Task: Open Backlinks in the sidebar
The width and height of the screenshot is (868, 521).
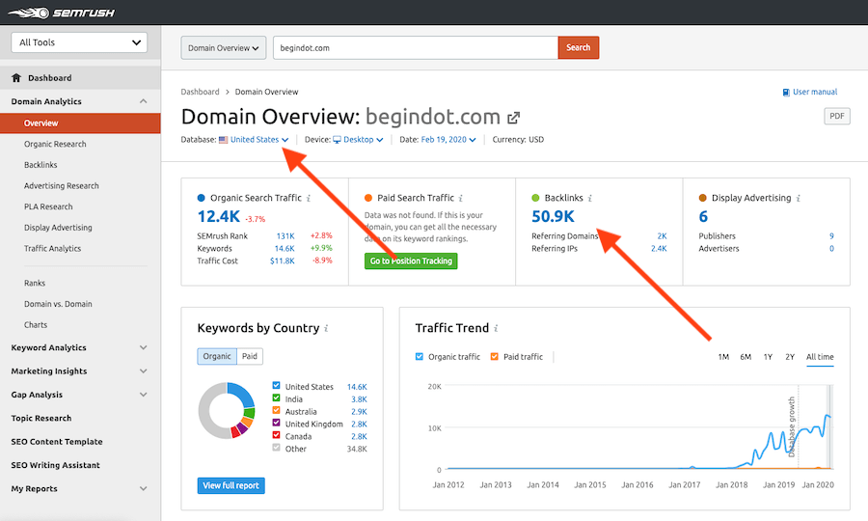Action: click(41, 165)
